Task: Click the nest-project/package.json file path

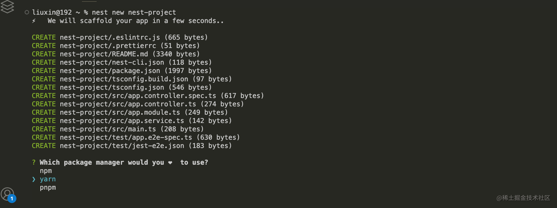Action: click(110, 71)
